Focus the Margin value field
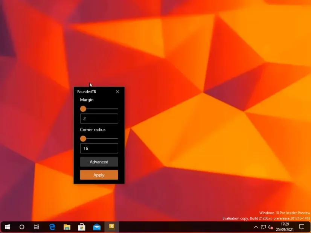 click(99, 119)
